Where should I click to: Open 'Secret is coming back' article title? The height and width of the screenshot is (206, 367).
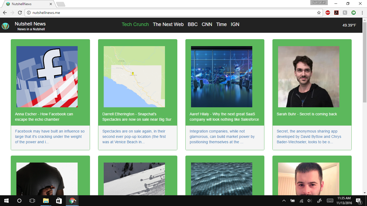[307, 114]
